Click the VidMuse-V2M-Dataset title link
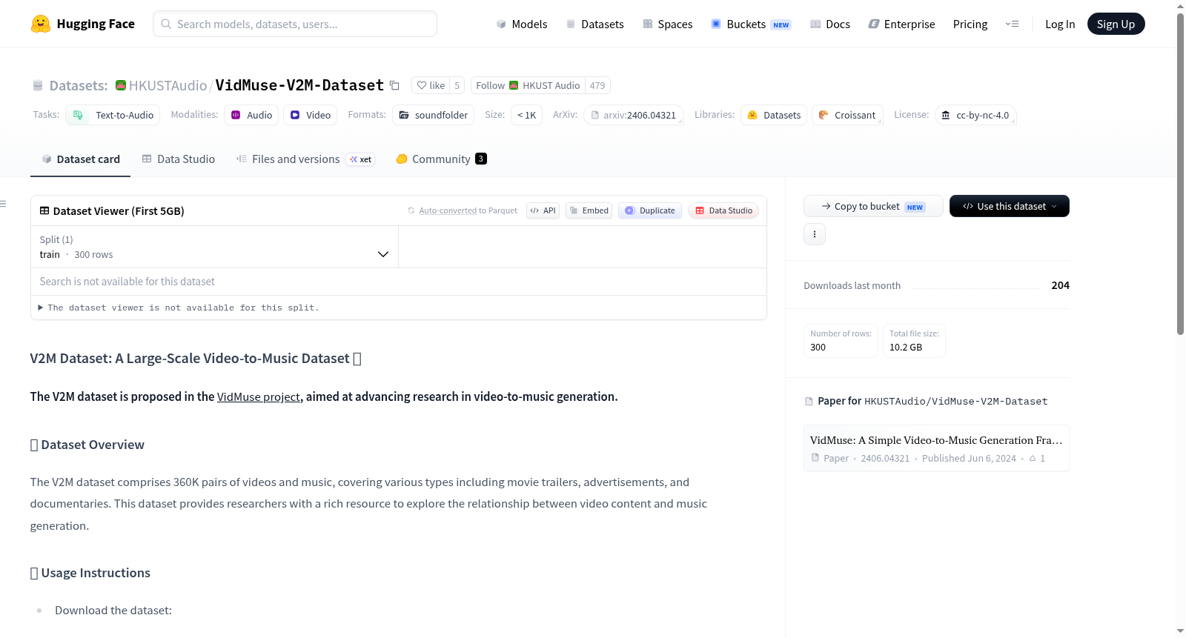This screenshot has height=638, width=1186. click(299, 85)
